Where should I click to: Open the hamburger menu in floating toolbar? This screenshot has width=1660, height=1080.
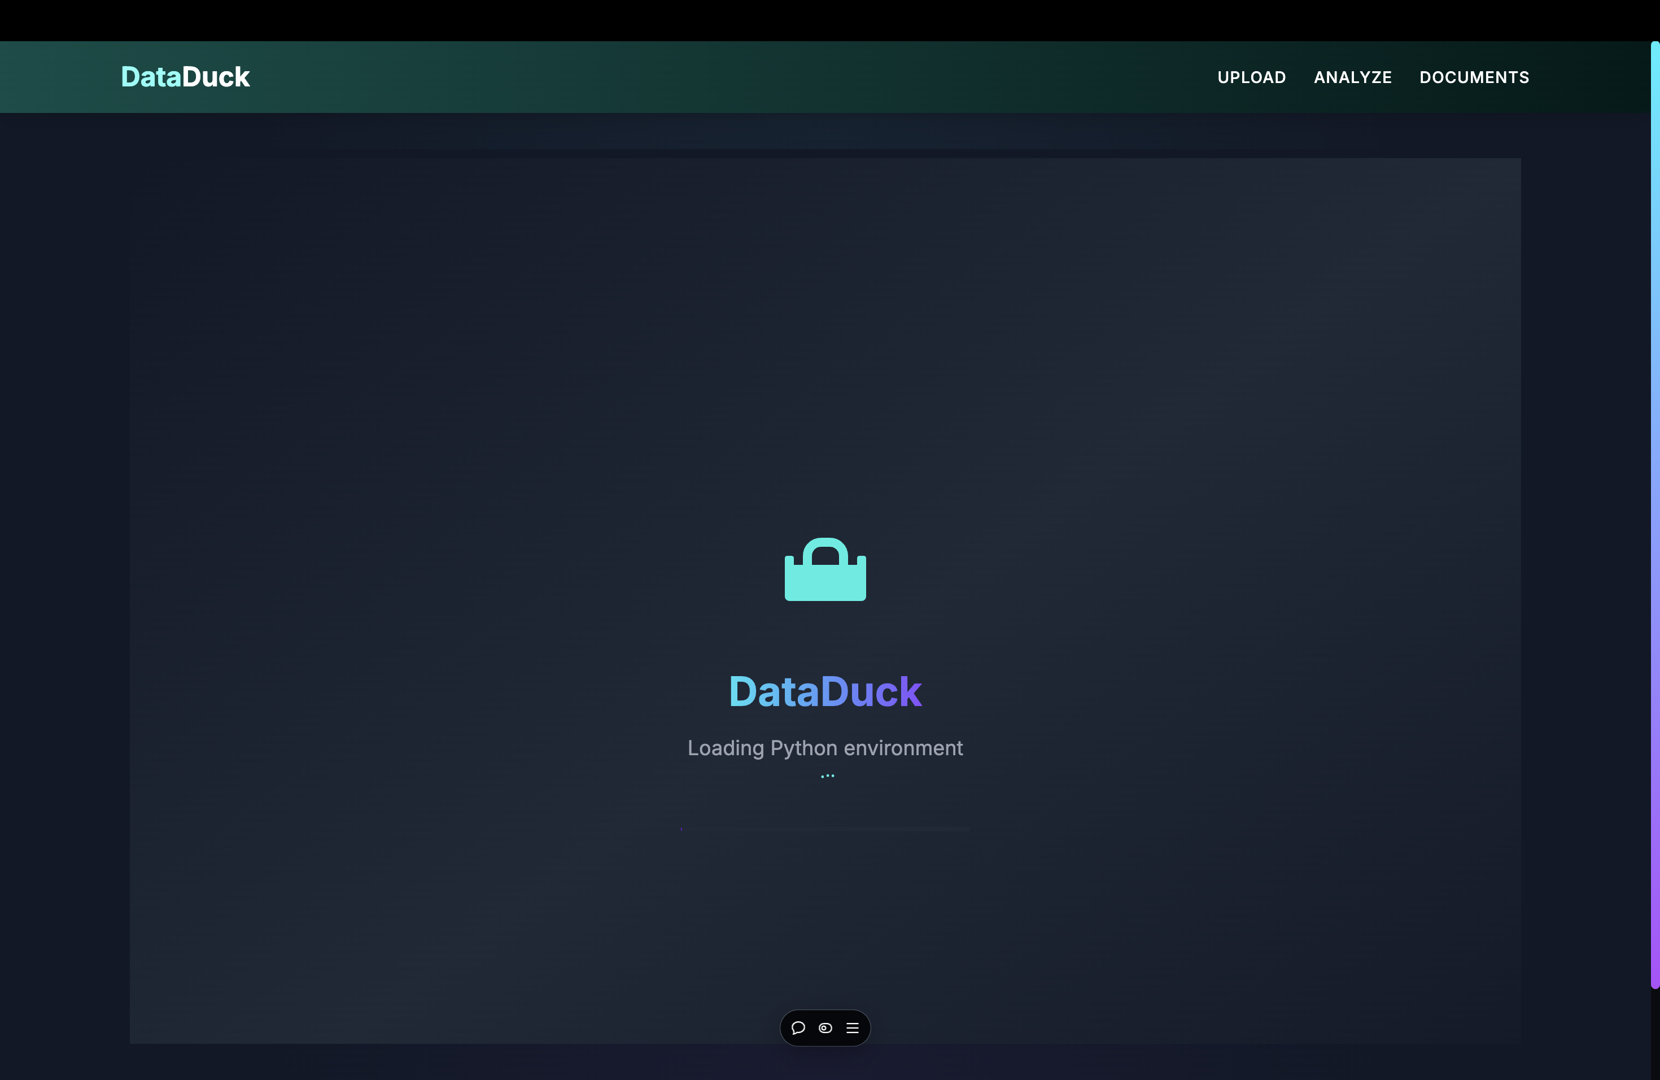coord(853,1027)
